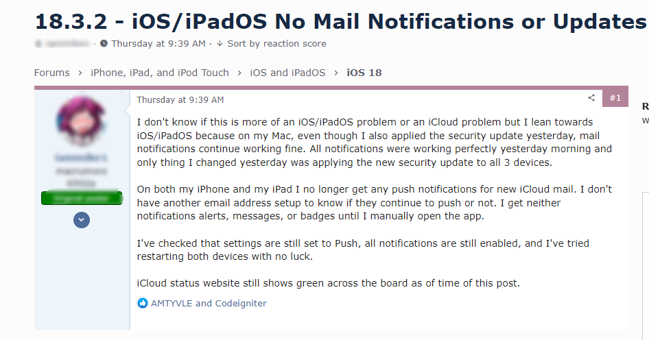
Task: Click thread start date beside clock icon
Action: pyautogui.click(x=158, y=43)
